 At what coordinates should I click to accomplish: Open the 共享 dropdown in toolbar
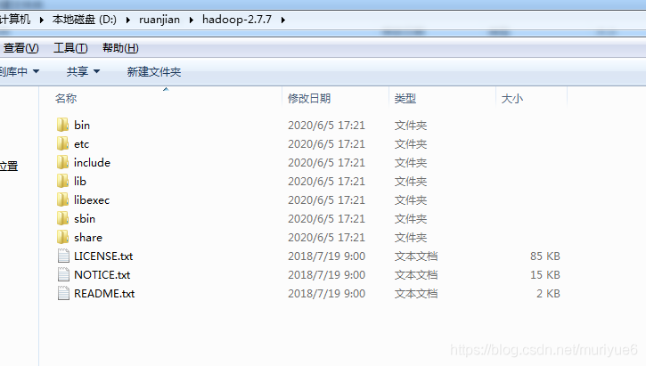pos(83,71)
